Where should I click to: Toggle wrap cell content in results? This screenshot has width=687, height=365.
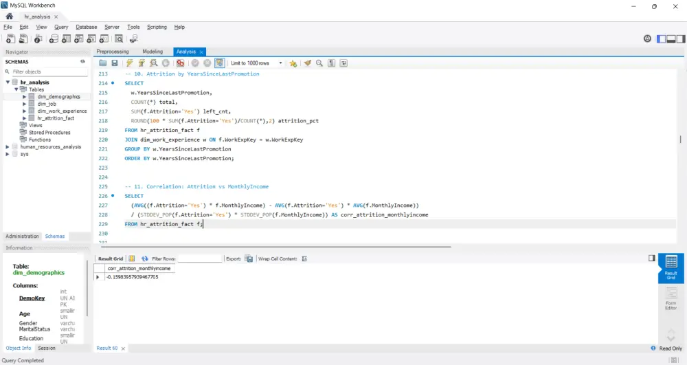[304, 258]
